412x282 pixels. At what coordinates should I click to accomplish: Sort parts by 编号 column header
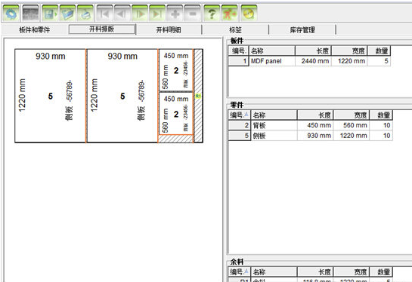pyautogui.click(x=239, y=115)
